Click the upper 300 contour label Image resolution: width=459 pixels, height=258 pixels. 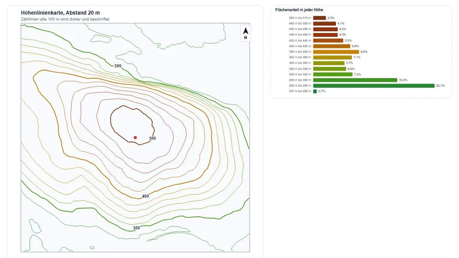(x=118, y=66)
